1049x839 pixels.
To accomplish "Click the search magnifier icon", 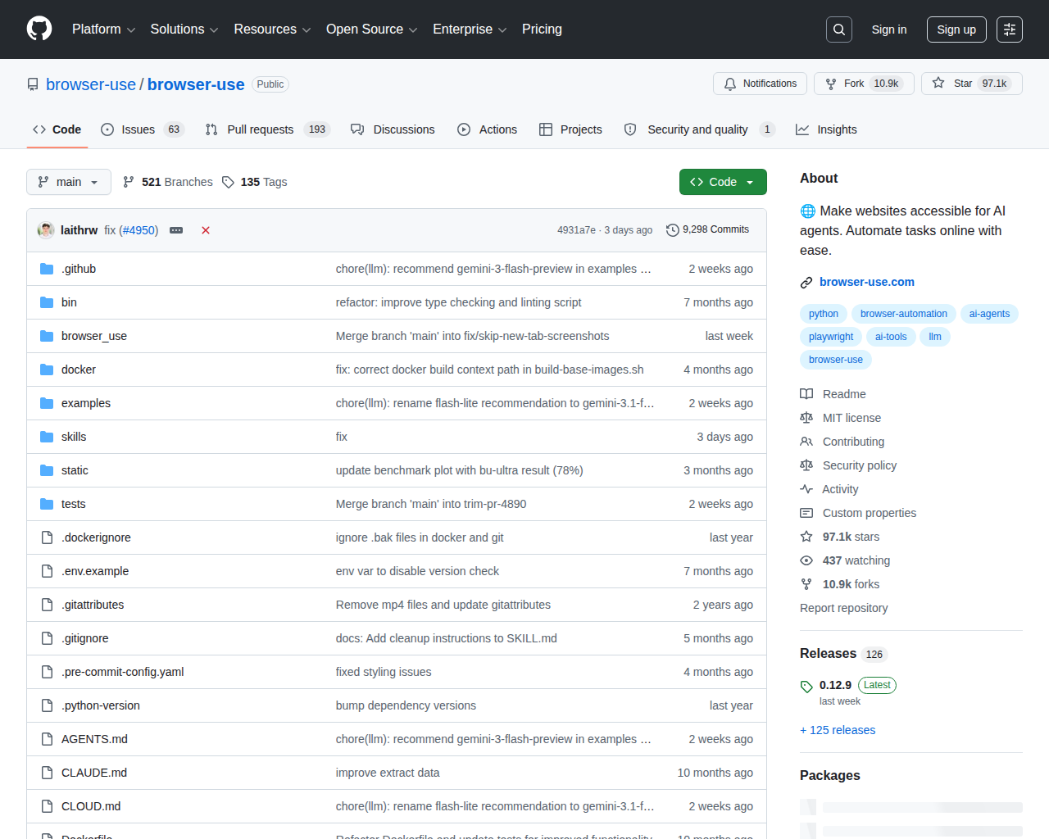I will point(839,29).
